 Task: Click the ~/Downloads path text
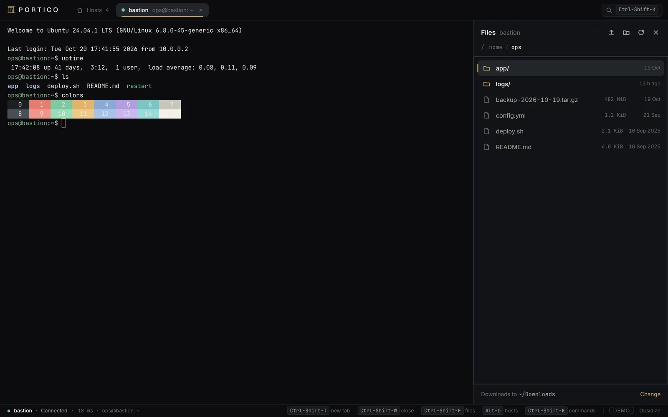536,394
